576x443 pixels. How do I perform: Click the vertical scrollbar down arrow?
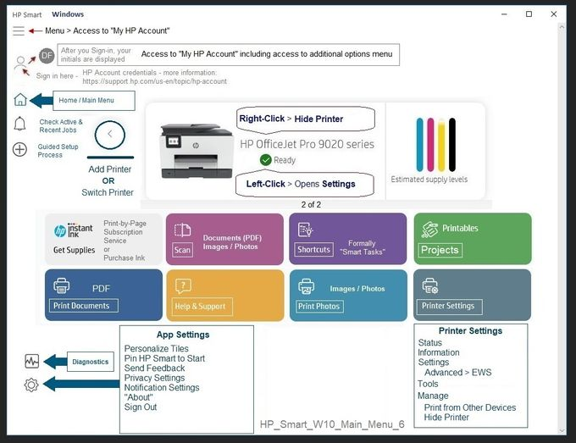(562, 430)
